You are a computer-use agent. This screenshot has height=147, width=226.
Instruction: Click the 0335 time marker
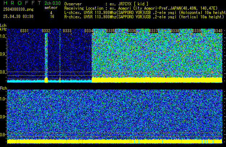110,31
